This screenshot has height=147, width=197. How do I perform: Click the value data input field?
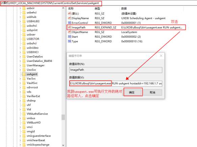click(116, 83)
